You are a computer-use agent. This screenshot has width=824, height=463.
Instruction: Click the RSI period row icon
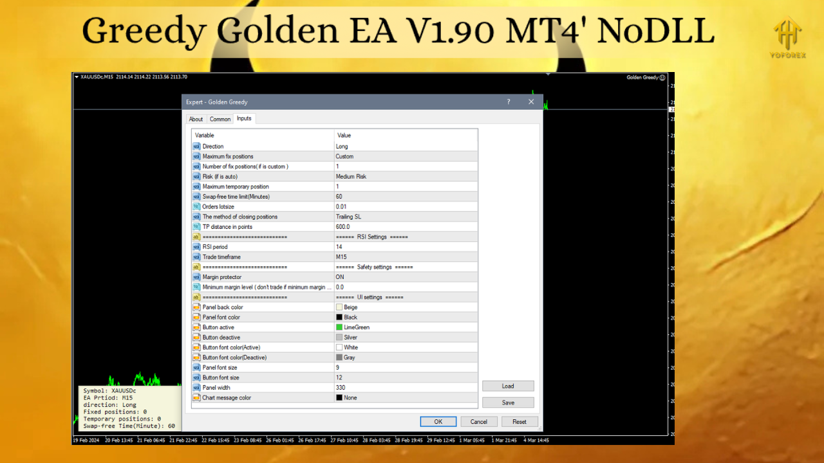pos(197,247)
